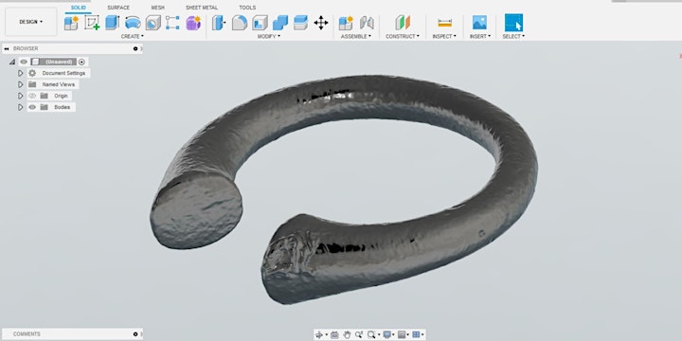Open the Measure tool under Inspect
682x341 pixels.
click(444, 23)
